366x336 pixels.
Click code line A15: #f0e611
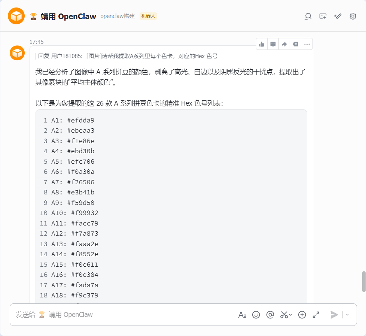[75, 264]
